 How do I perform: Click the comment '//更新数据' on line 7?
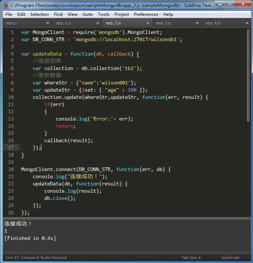pos(47,75)
